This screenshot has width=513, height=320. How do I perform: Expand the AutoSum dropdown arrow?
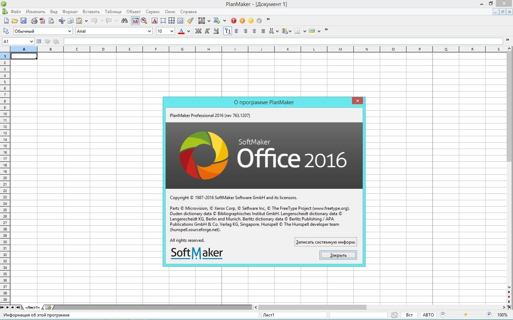click(224, 21)
